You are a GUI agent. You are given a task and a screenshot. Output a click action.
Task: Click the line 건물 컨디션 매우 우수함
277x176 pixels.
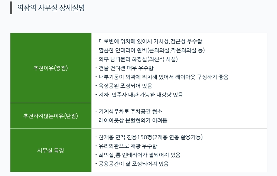[124, 68]
